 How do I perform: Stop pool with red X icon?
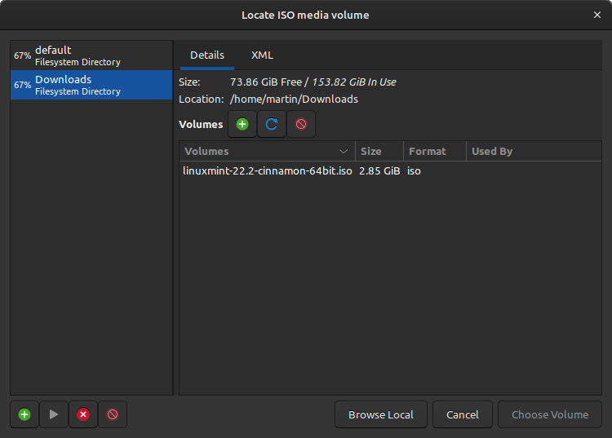tap(83, 414)
